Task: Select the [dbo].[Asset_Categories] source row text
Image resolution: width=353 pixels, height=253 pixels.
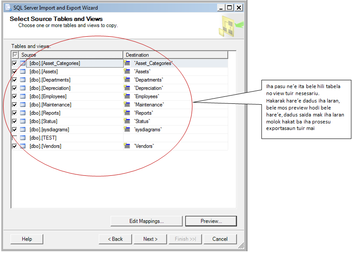Action: point(55,63)
